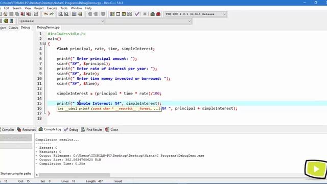
Task: Click 'Insert' mode in the status bar
Action: point(118,181)
